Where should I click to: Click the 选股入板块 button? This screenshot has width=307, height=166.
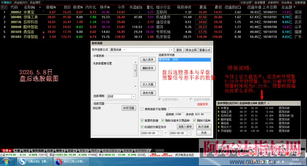pyautogui.click(x=185, y=127)
